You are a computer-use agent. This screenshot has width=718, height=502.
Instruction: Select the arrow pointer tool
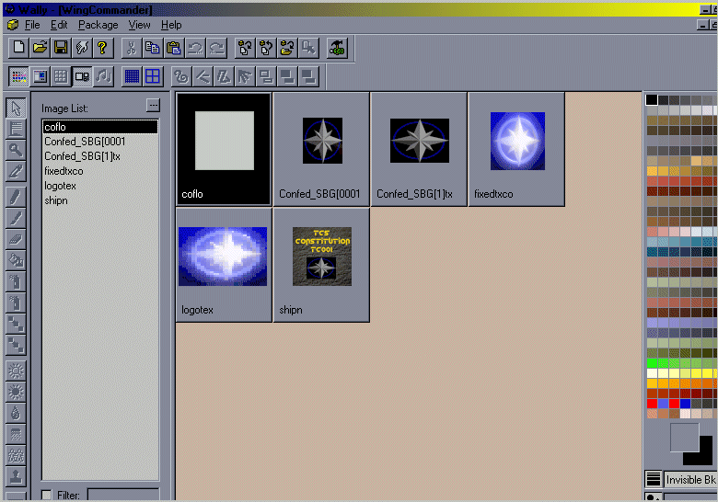click(x=16, y=108)
